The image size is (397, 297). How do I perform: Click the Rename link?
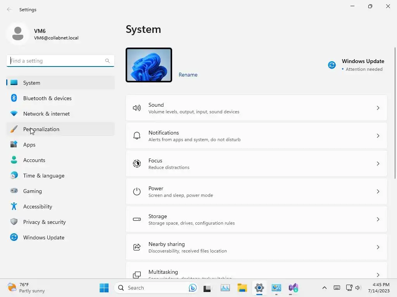(x=188, y=75)
